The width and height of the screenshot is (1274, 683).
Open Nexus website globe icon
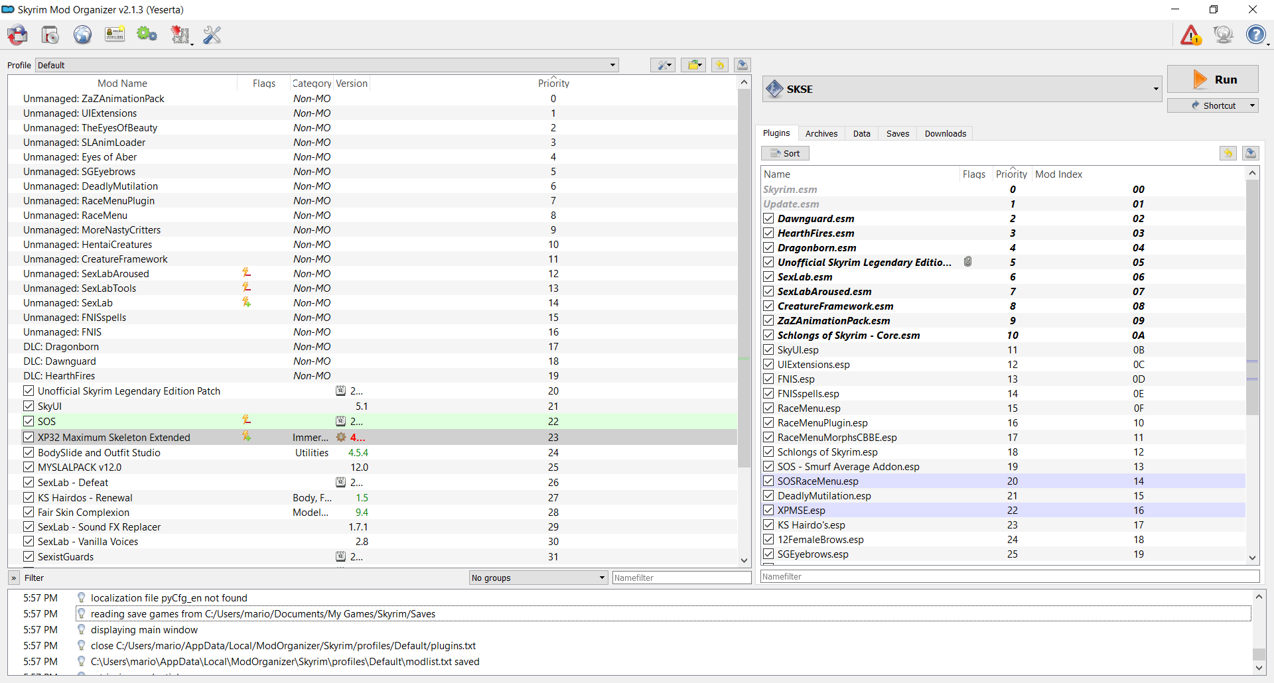82,34
